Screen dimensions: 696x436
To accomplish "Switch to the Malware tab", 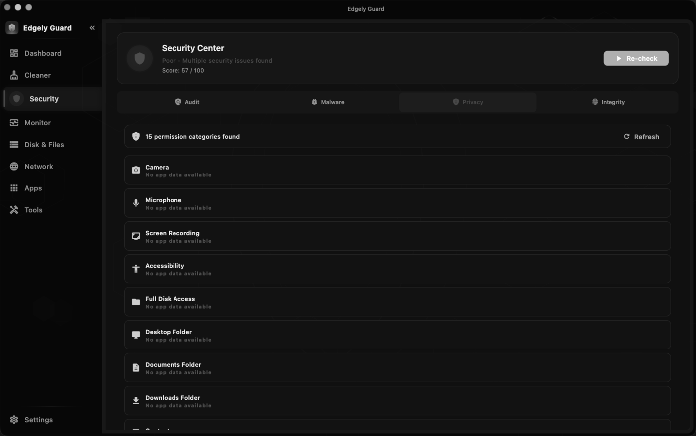I will tap(328, 102).
